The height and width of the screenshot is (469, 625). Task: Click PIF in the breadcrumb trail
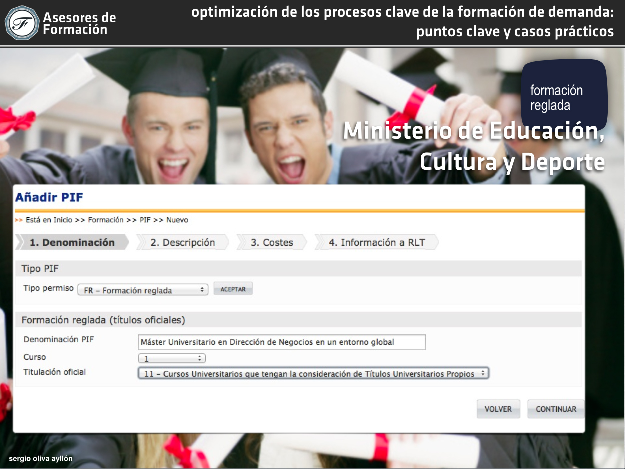tap(145, 220)
